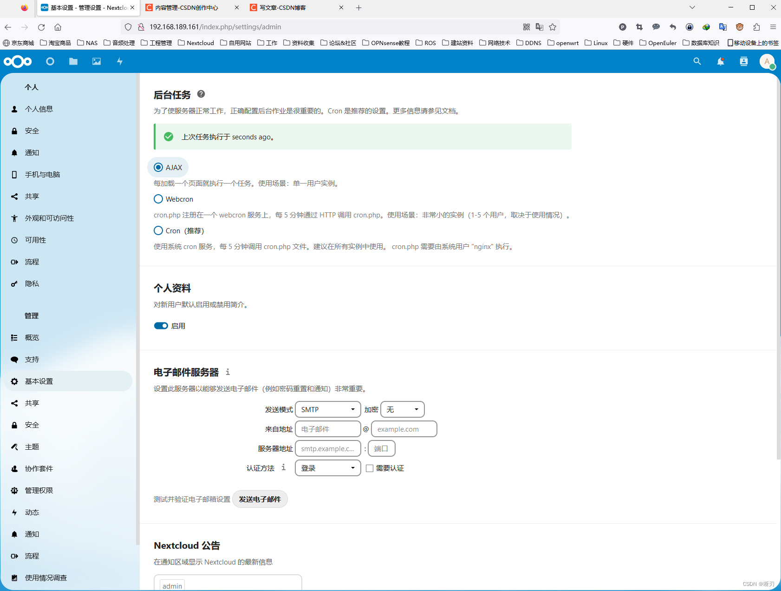Select the Webcron radio button

[x=158, y=199]
